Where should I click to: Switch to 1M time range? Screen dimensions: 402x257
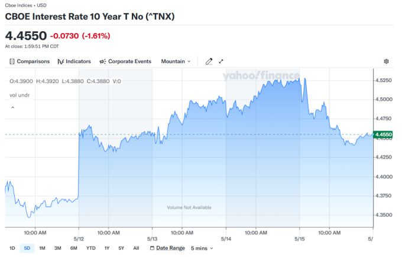(42, 248)
